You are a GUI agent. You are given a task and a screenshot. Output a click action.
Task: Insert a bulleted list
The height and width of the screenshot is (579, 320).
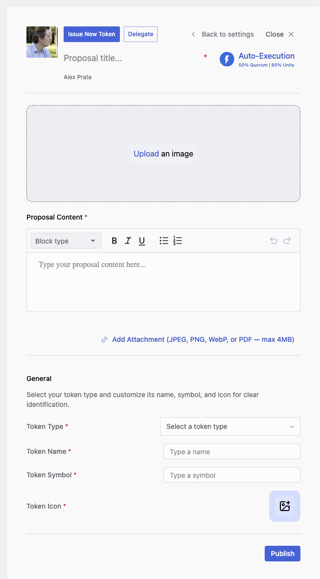point(164,241)
